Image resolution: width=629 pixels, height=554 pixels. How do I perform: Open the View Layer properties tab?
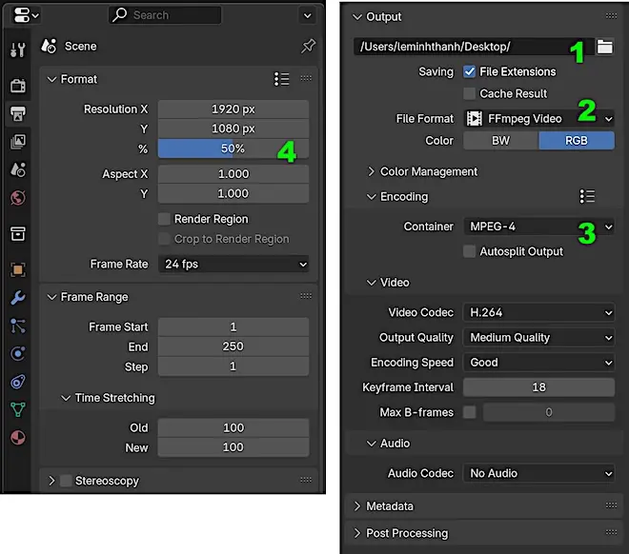[18, 142]
